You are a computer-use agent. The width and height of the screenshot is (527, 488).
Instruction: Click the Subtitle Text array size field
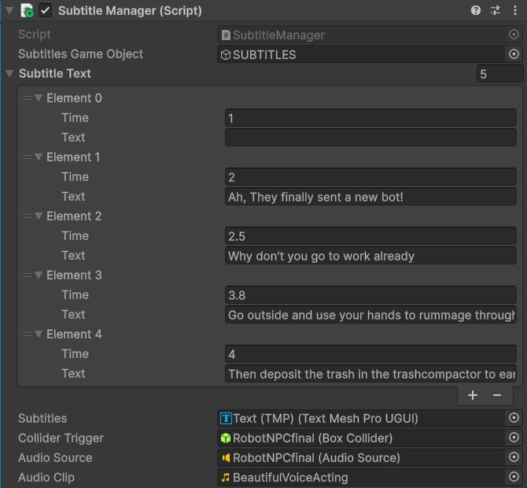(x=499, y=74)
